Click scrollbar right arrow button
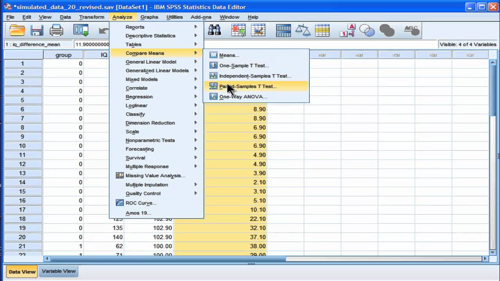 point(486,258)
